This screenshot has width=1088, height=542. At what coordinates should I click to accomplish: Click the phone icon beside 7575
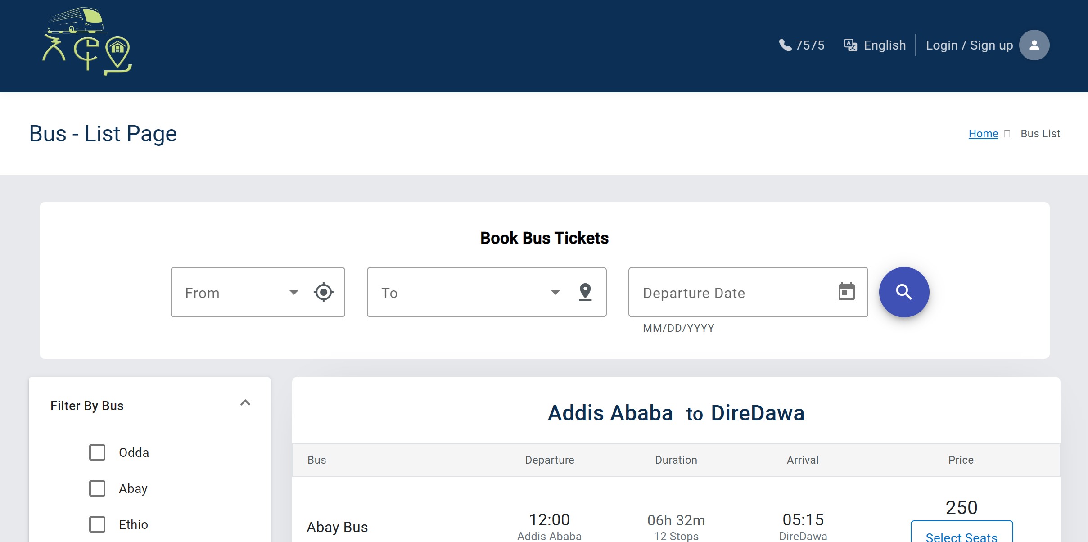click(x=785, y=45)
